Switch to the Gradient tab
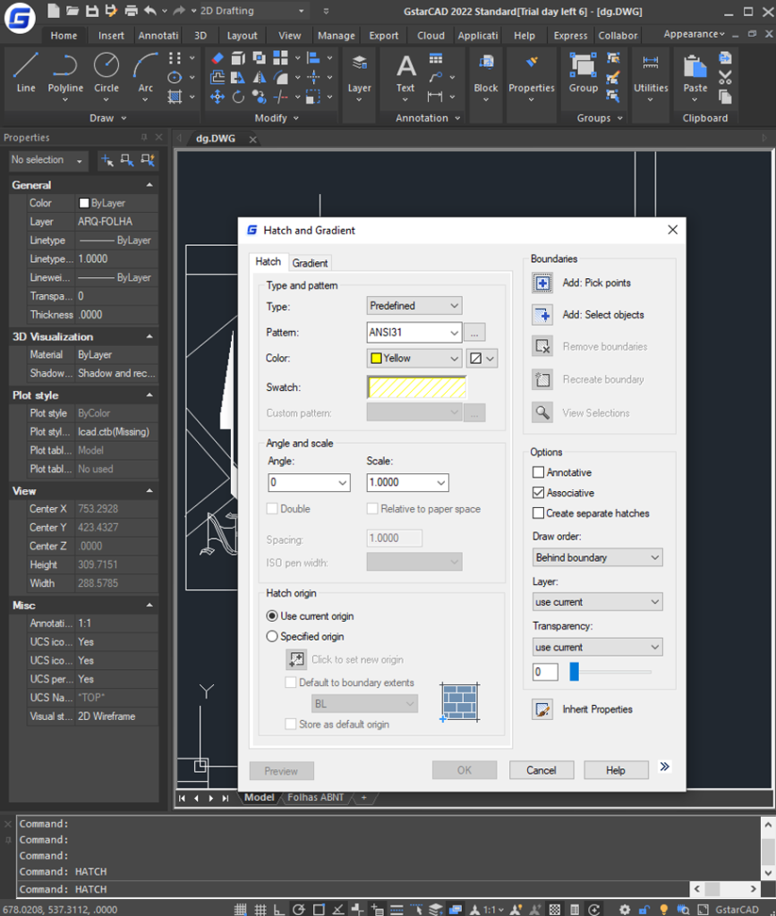Viewport: 776px width, 916px height. pos(310,263)
